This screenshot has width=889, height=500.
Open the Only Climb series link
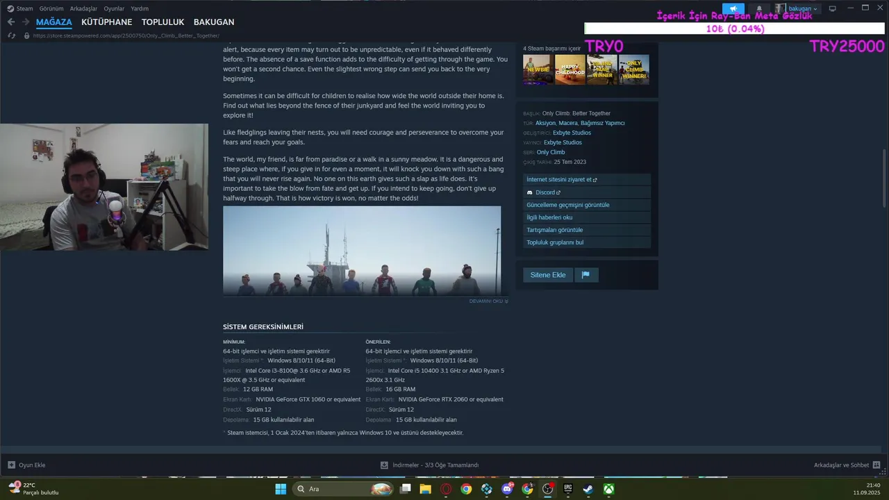551,152
